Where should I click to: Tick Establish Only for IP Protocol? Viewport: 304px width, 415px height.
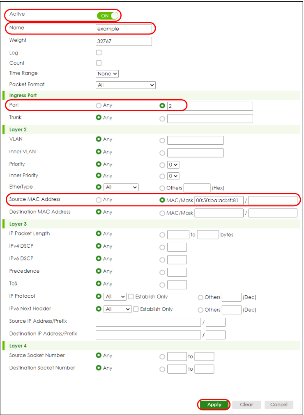131,297
